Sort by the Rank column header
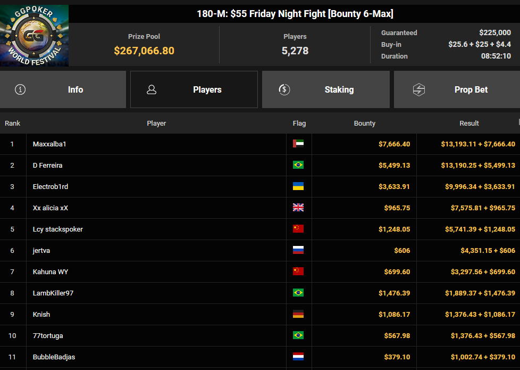Viewport: 520px width, 370px height. [13, 123]
